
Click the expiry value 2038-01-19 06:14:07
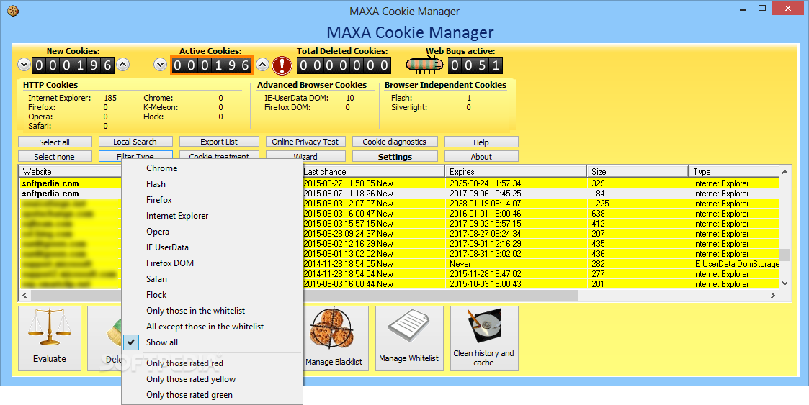pos(485,204)
